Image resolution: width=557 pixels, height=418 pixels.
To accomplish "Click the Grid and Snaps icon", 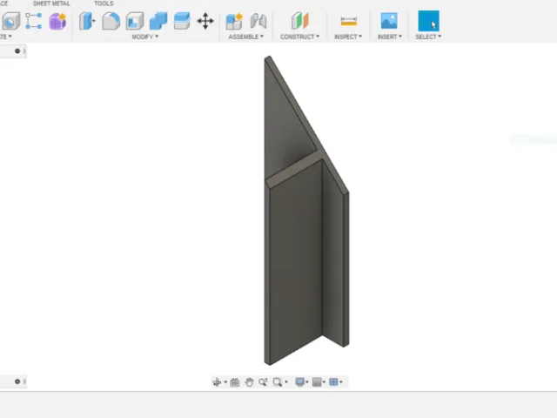I will coord(317,382).
